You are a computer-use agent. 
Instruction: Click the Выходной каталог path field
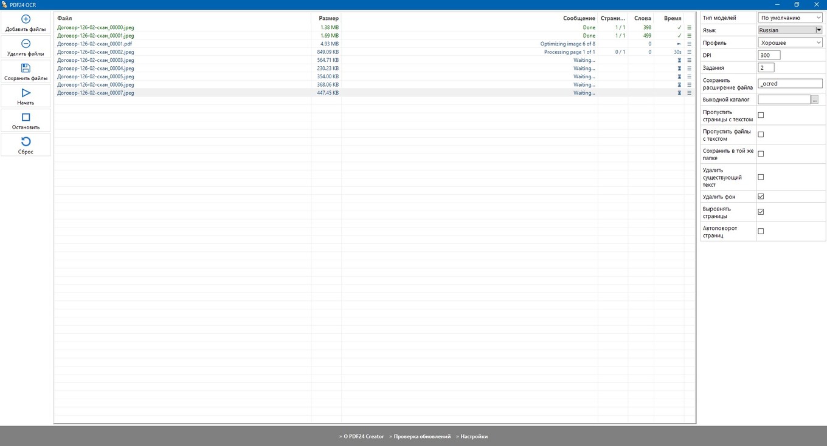784,100
